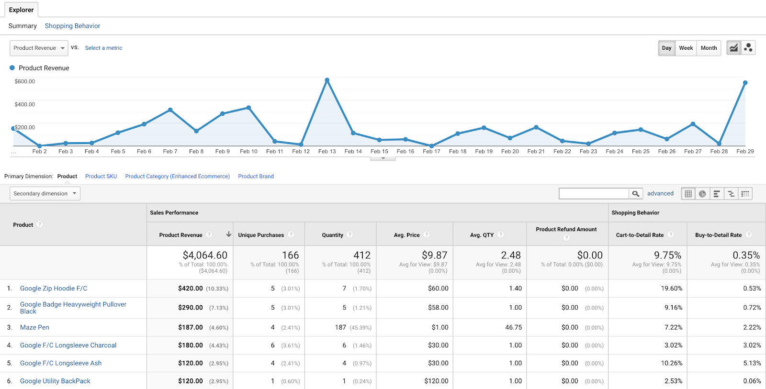Viewport: 766px width, 389px height.
Task: Set primary dimension to Product SKU
Action: (101, 176)
